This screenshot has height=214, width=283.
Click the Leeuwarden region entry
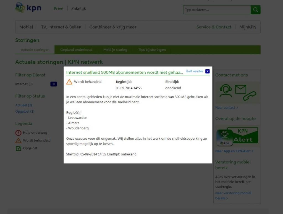click(x=77, y=118)
